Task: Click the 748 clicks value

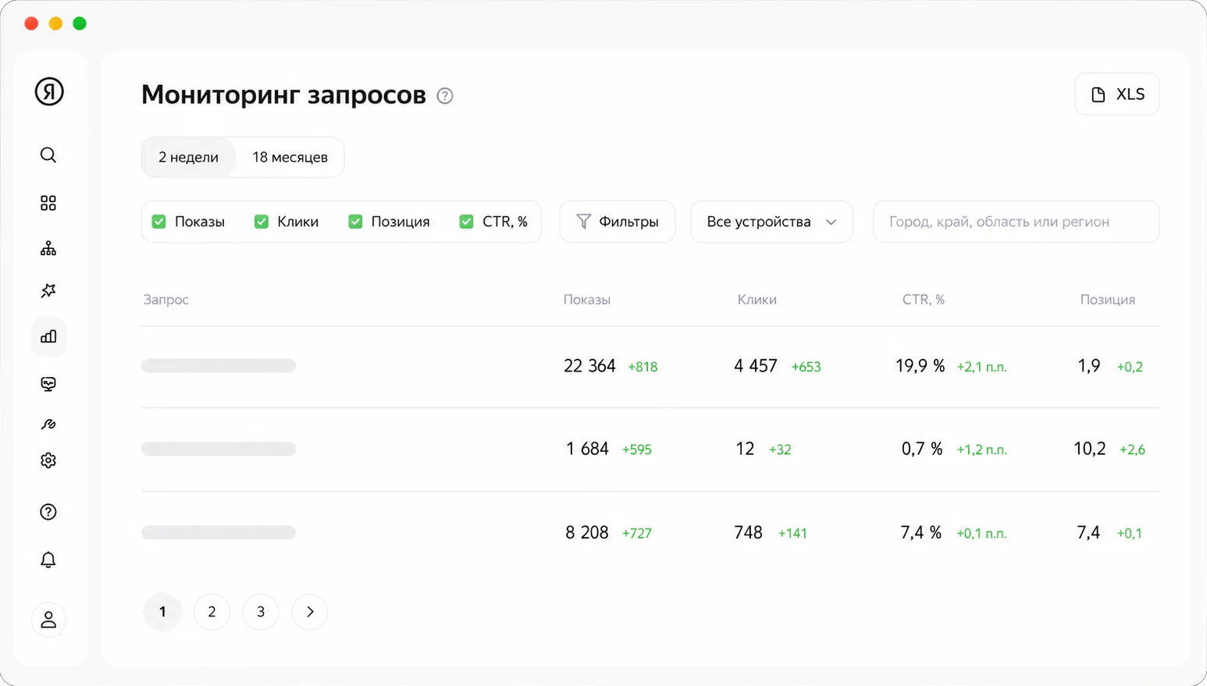Action: point(748,532)
